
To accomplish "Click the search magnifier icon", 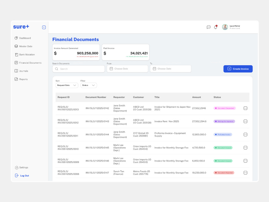I will coord(56,69).
